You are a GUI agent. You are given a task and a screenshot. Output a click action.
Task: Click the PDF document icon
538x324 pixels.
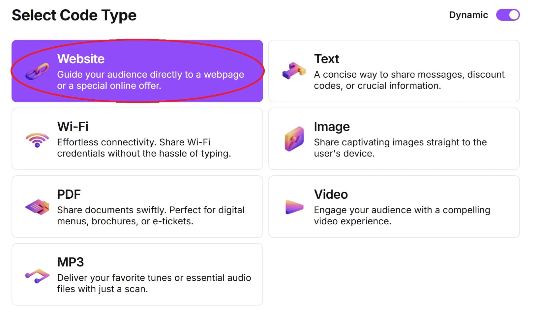click(x=37, y=207)
